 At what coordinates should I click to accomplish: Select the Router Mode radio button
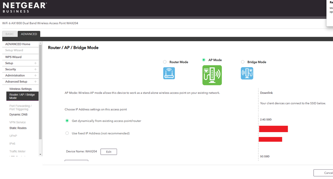pyautogui.click(x=165, y=62)
